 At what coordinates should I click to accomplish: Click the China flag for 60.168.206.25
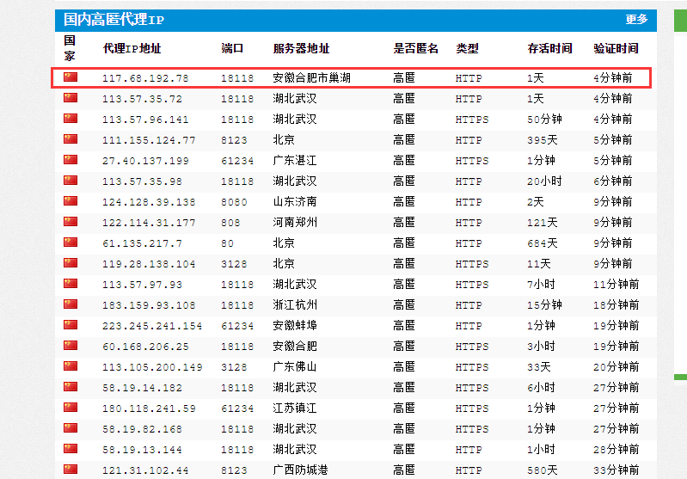71,346
